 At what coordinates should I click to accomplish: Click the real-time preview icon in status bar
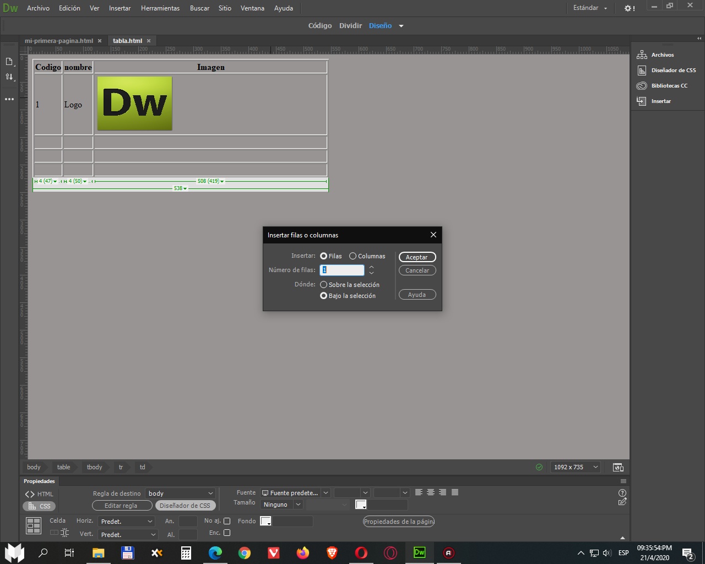[618, 467]
